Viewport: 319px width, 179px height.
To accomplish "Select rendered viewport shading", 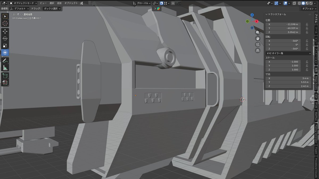I will (311, 3).
